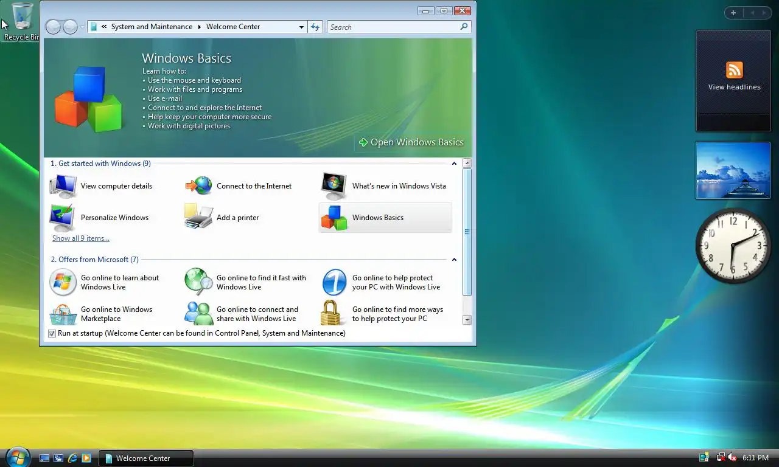This screenshot has width=779, height=467.
Task: Click the scrollbar up arrow in item list
Action: point(467,163)
